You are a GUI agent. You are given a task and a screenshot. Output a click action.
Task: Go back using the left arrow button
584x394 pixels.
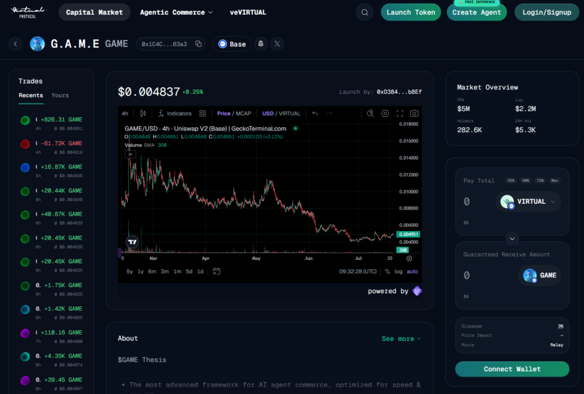point(15,44)
